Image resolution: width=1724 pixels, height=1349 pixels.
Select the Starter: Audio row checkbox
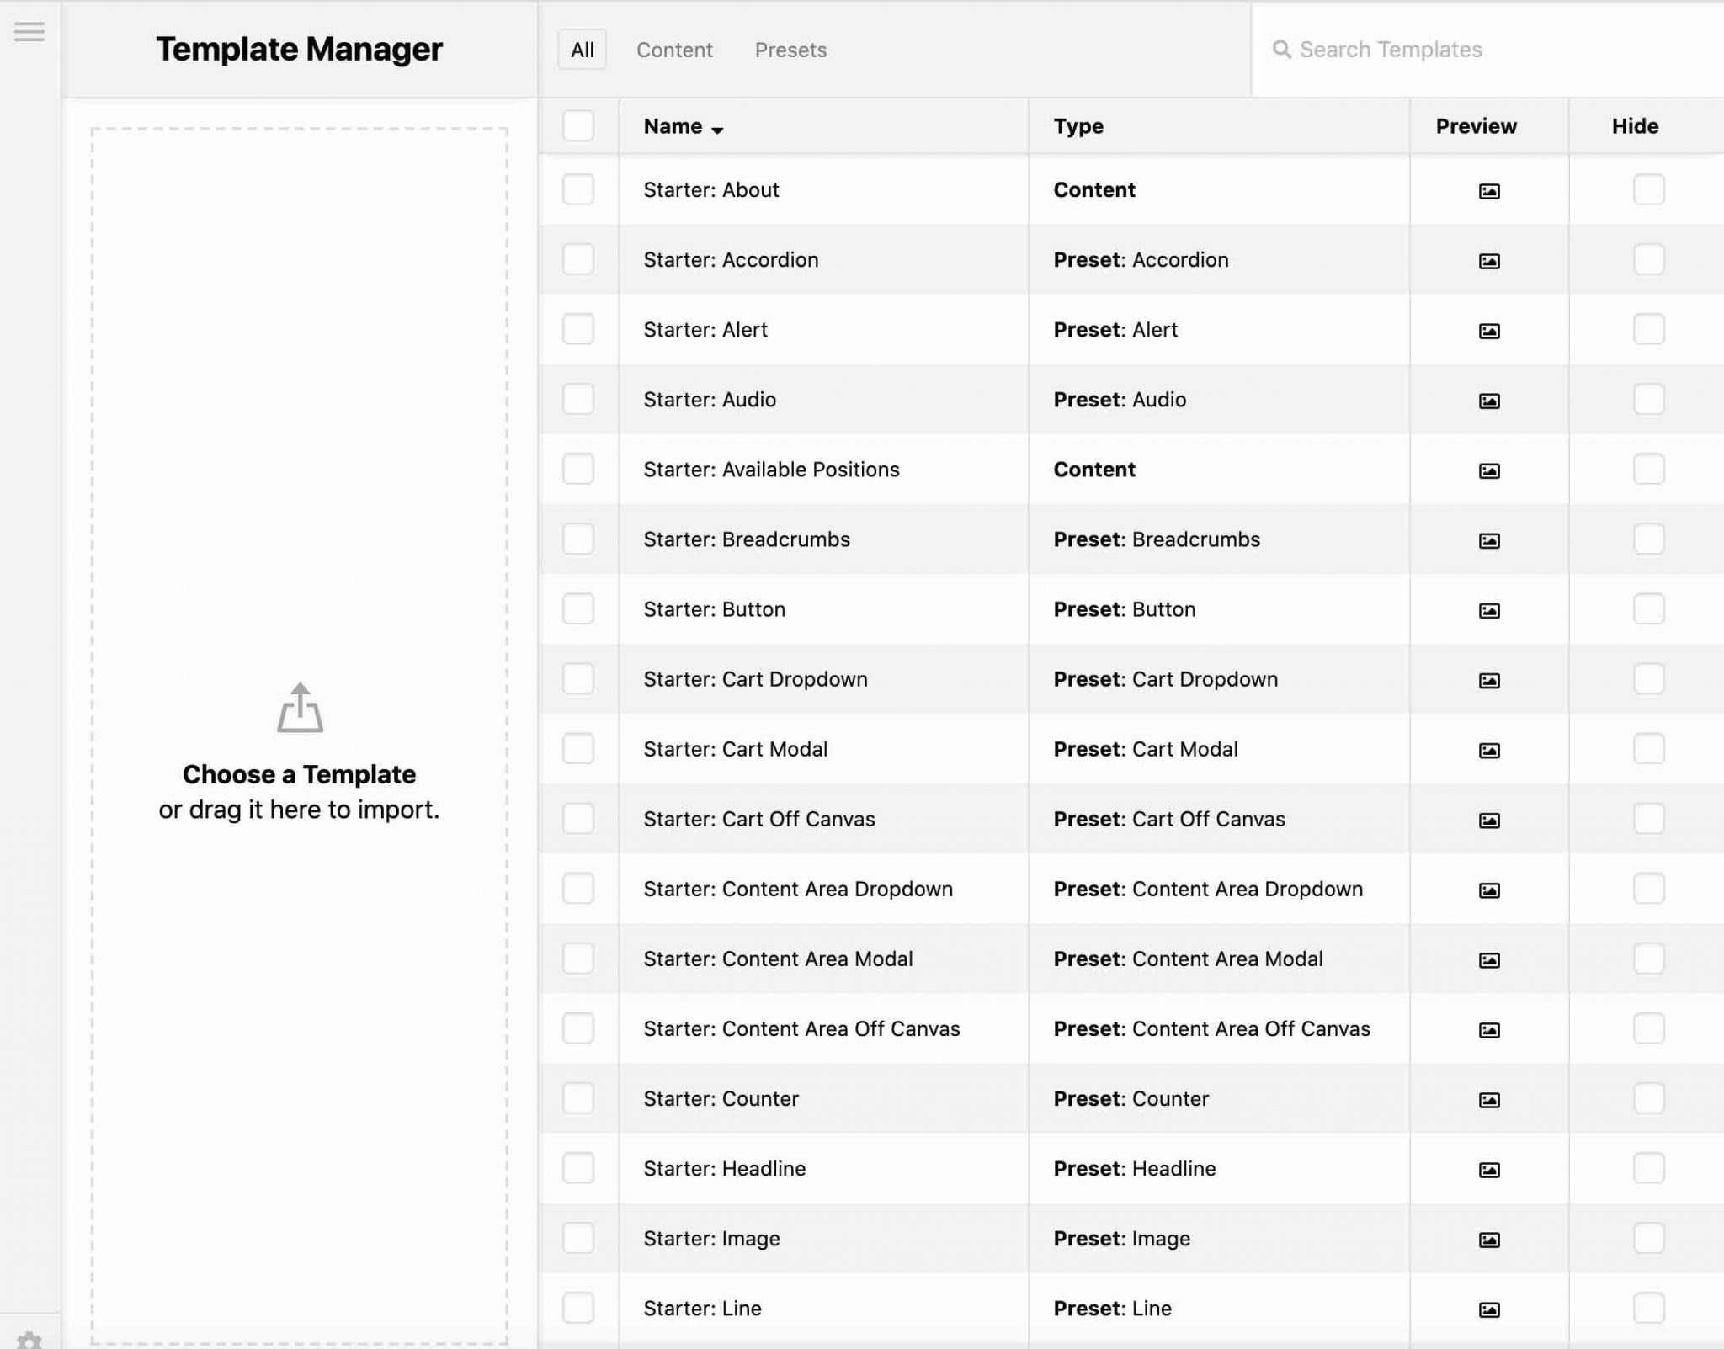tap(578, 399)
